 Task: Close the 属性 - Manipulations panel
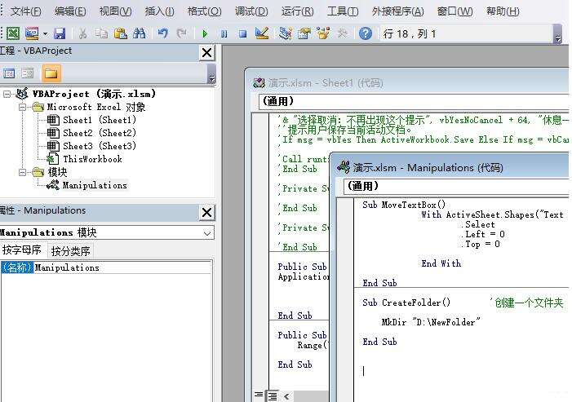pos(206,213)
